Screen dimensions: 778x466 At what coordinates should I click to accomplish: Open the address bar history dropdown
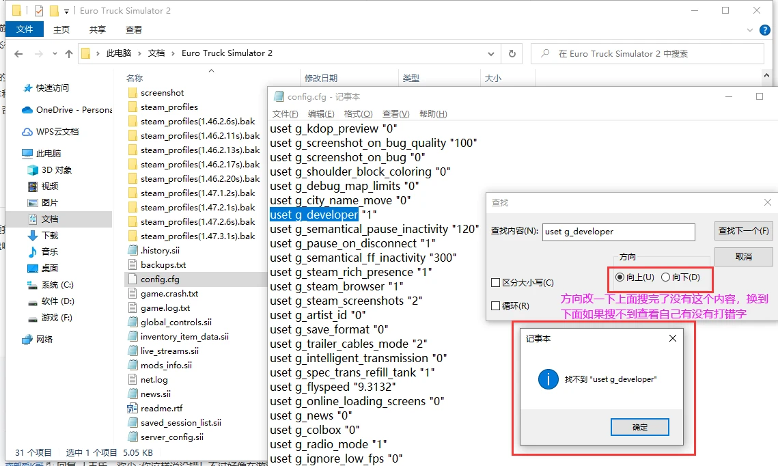click(490, 53)
